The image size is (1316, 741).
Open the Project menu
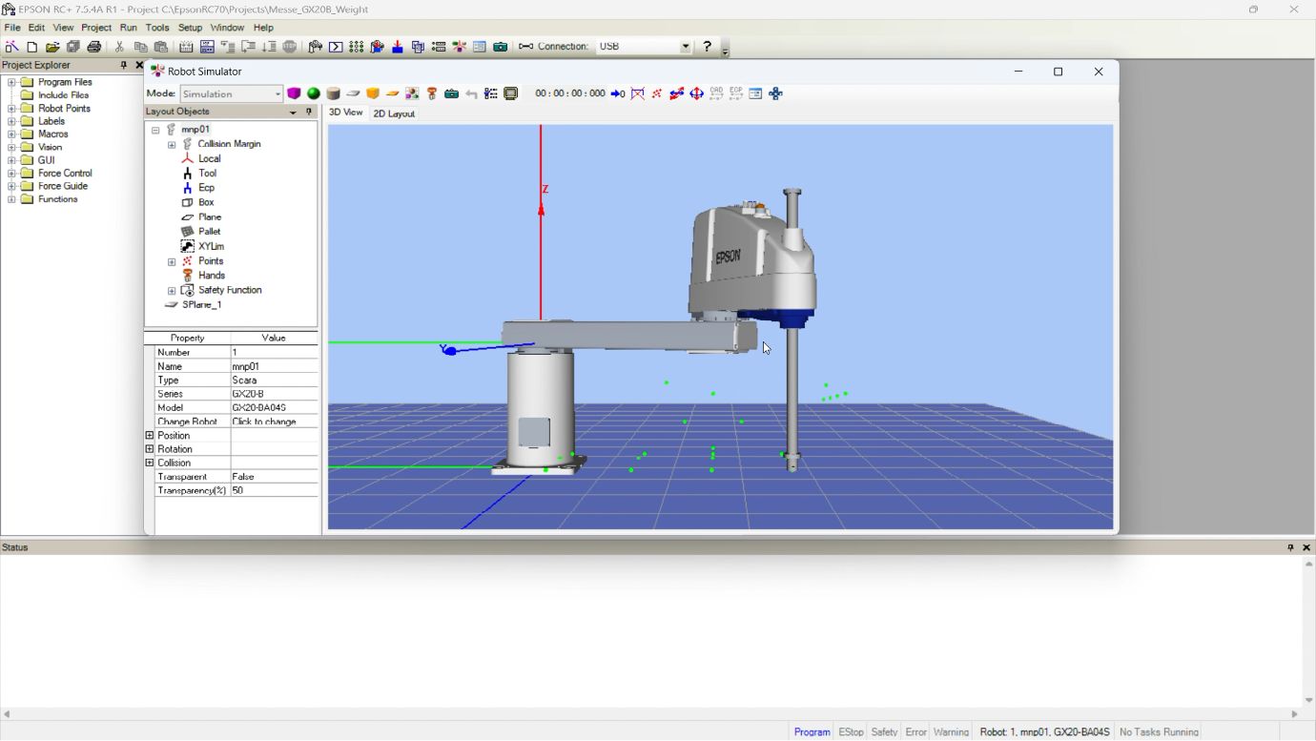96,28
